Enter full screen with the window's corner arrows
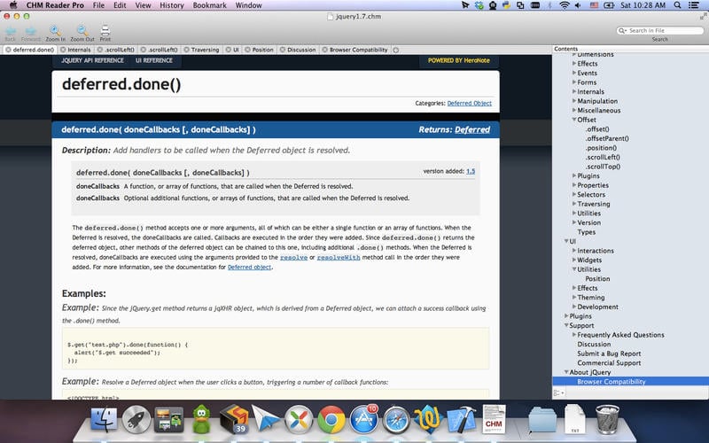The width and height of the screenshot is (709, 443). click(703, 16)
